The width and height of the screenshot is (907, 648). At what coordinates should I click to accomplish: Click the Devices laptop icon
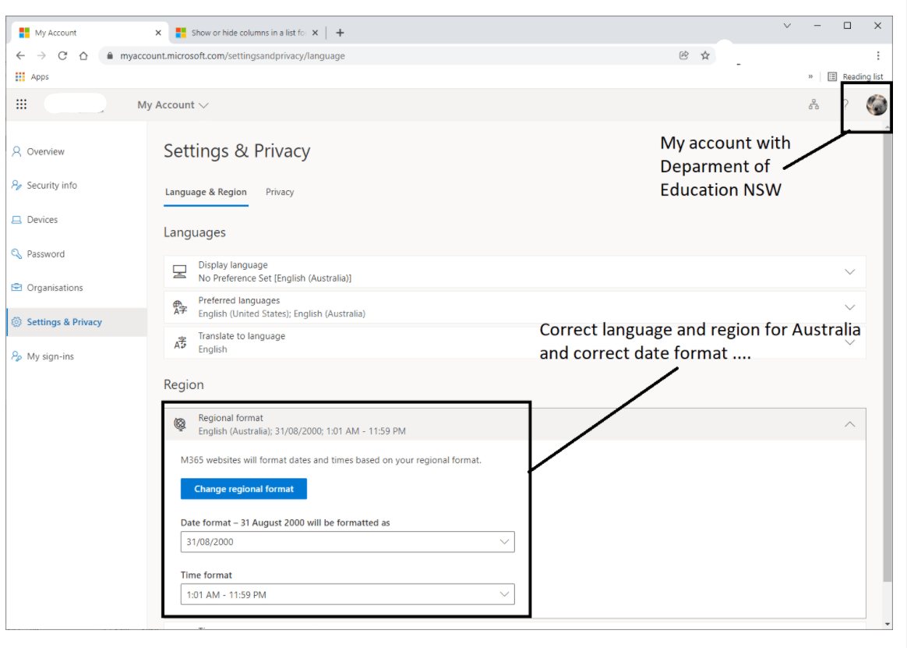[17, 219]
